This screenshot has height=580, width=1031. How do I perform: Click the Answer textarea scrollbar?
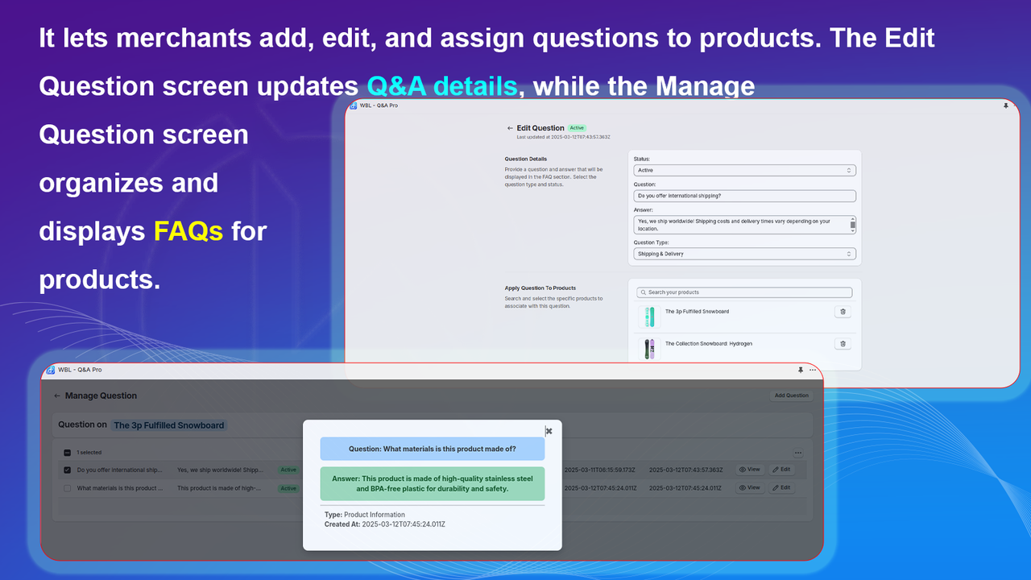pos(853,225)
